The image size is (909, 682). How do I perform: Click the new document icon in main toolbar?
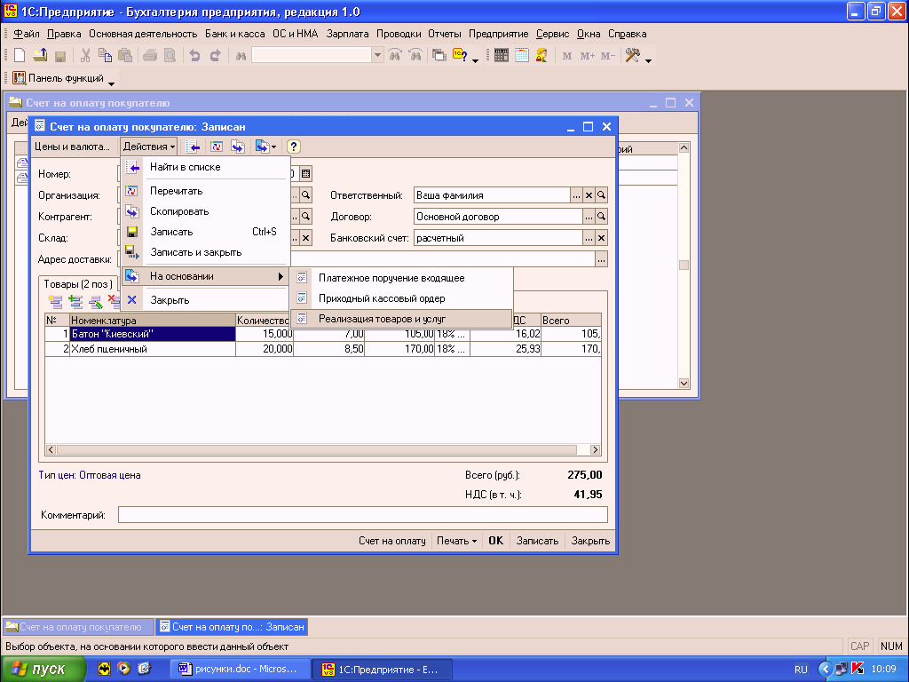coord(19,55)
